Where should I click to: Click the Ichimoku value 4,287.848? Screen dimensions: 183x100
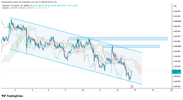click(x=38, y=8)
